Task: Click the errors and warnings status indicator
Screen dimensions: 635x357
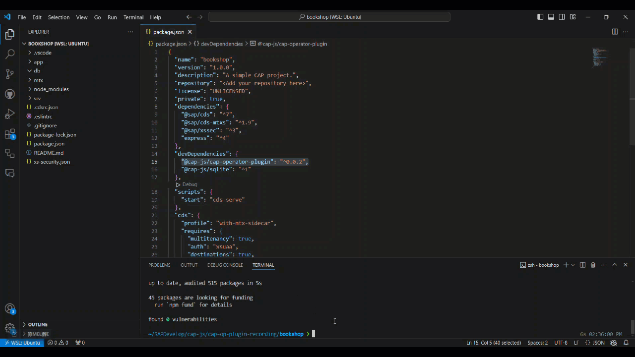Action: point(59,343)
